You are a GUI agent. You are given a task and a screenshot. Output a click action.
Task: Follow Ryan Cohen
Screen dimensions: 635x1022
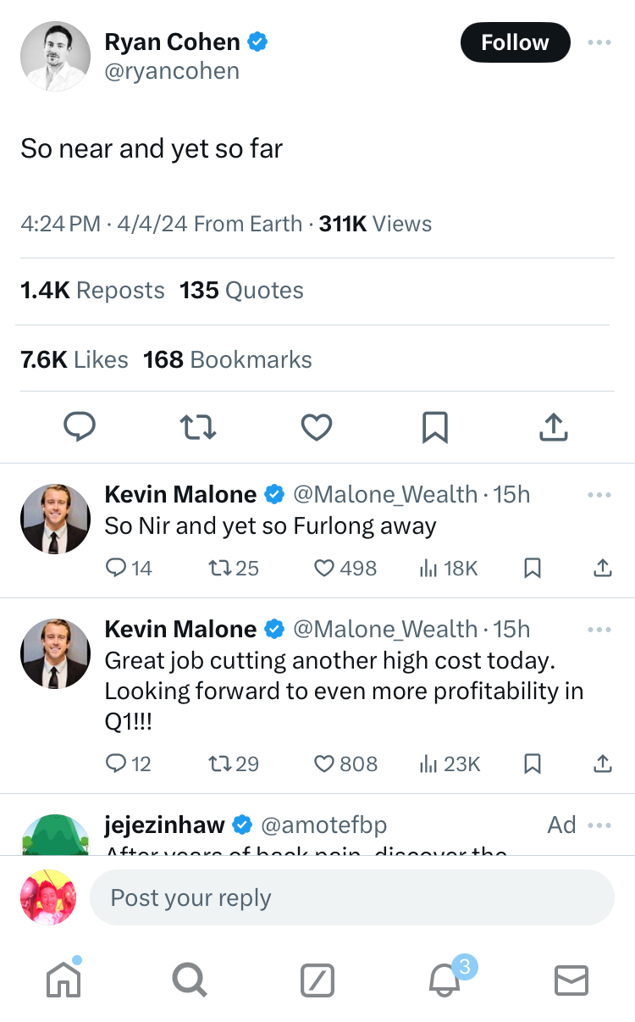[515, 42]
